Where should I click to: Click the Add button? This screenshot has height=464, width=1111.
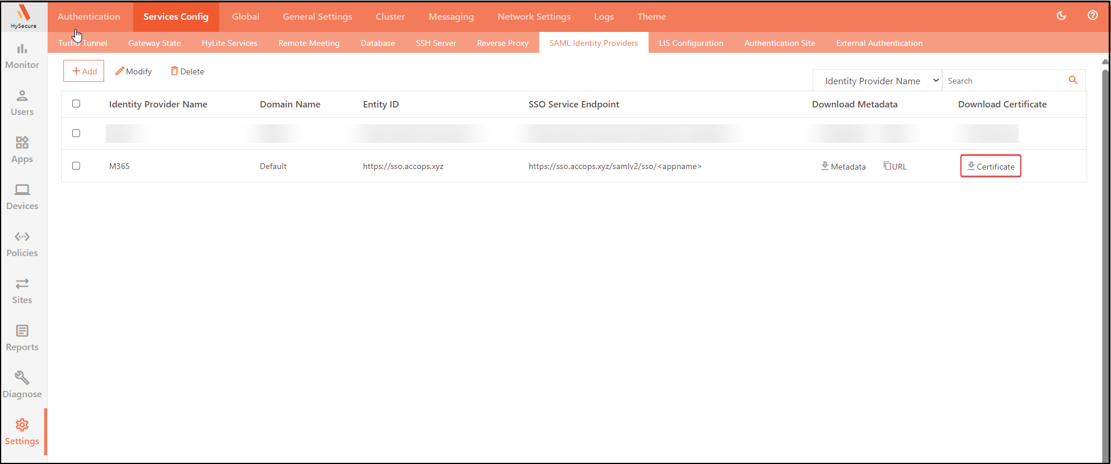(84, 71)
